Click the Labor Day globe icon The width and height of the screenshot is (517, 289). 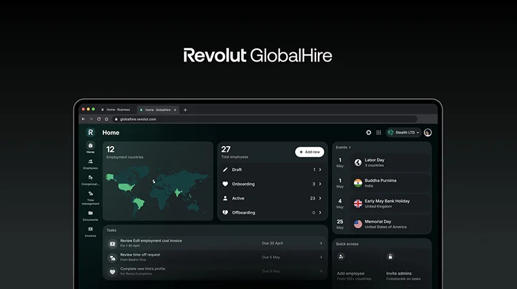358,162
